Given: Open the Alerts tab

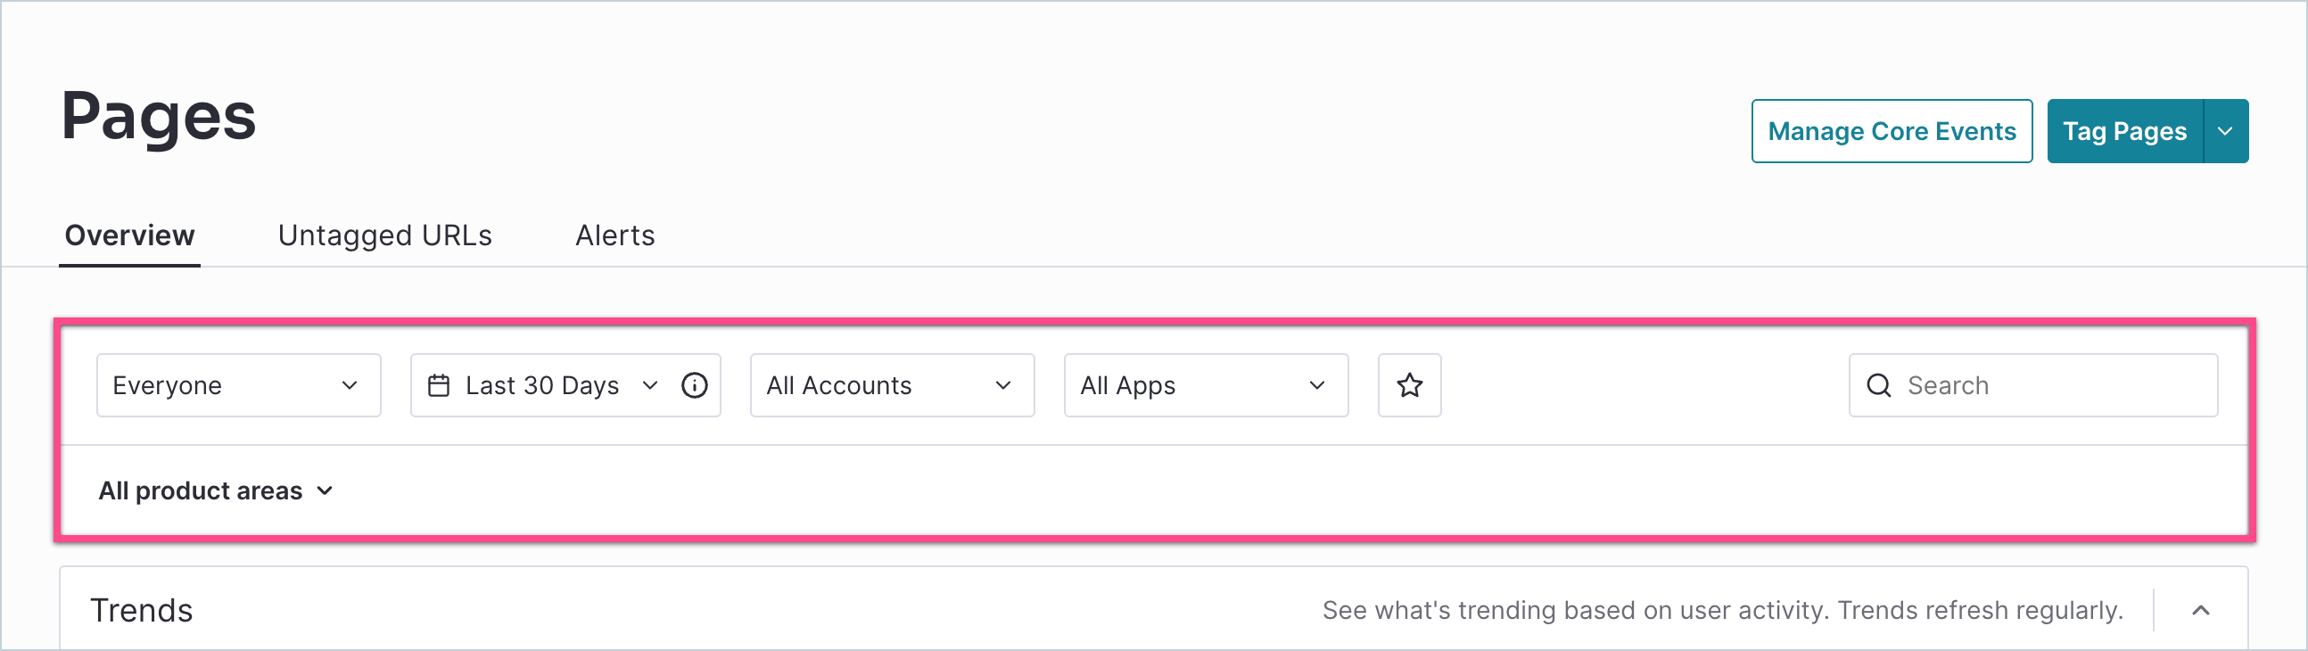Looking at the screenshot, I should click(614, 235).
